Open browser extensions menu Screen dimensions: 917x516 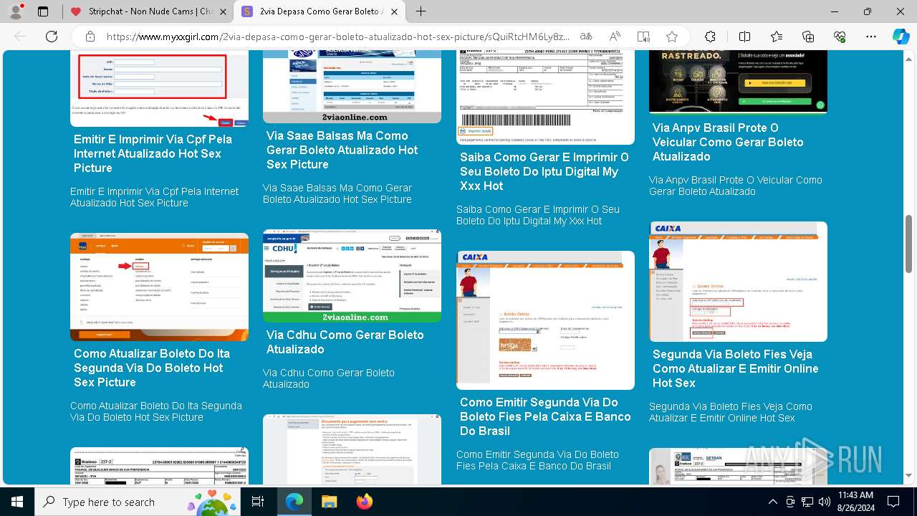click(x=710, y=37)
